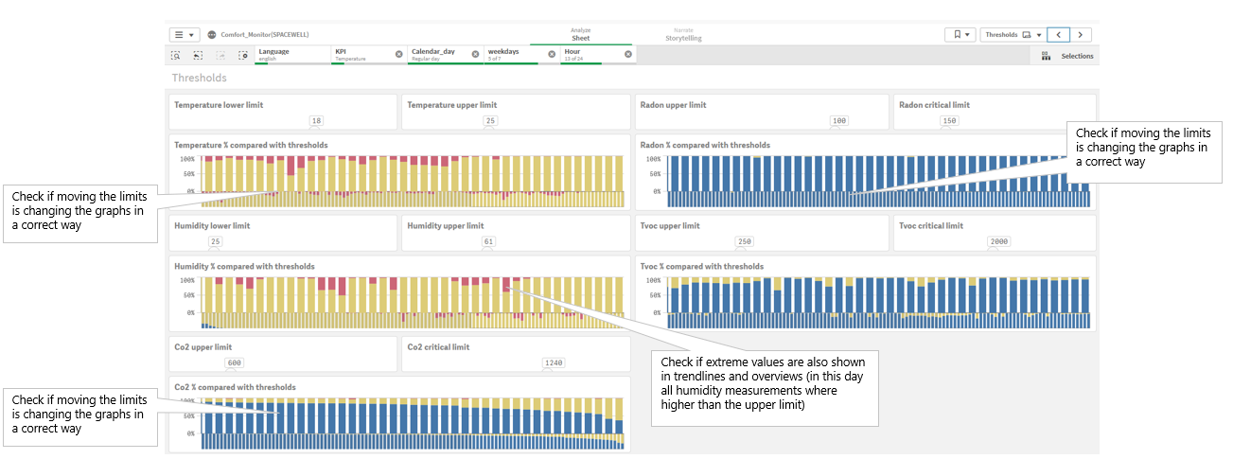The height and width of the screenshot is (459, 1233).
Task: Click the Radon upper limit slider handle 100
Action: (839, 121)
